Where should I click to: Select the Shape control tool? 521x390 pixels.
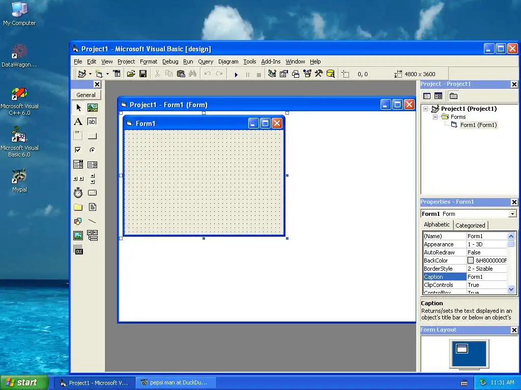click(78, 221)
